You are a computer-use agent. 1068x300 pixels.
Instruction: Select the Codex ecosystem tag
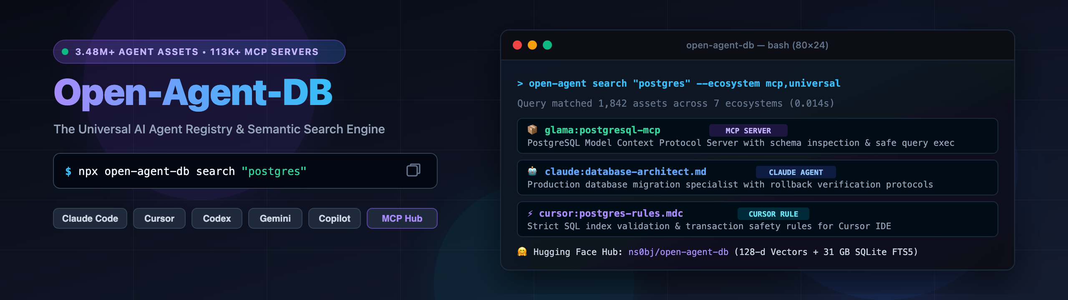click(217, 218)
